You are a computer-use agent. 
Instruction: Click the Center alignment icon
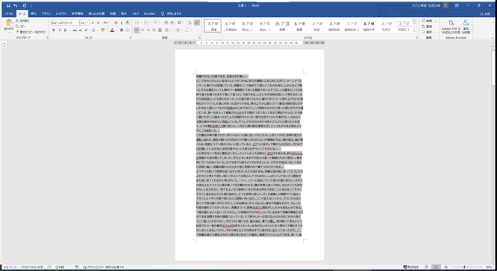(x=143, y=31)
